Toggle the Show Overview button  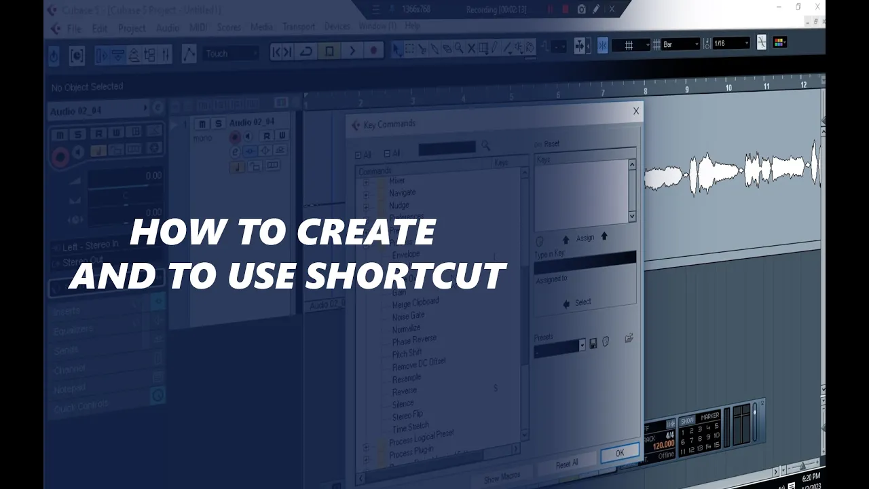pos(134,54)
